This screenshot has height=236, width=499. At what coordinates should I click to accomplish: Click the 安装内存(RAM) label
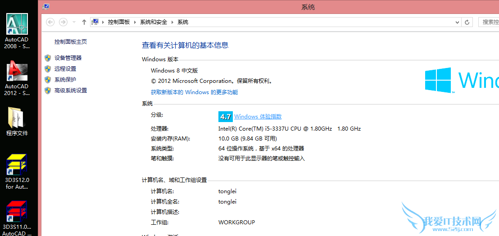coord(170,139)
